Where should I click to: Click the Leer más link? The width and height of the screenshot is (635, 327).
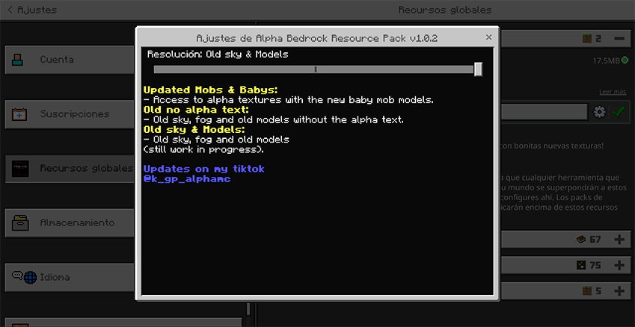[x=613, y=92]
